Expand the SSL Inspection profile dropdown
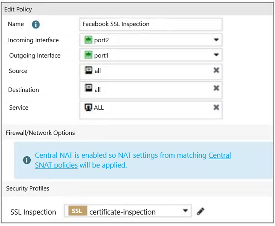 point(185,210)
